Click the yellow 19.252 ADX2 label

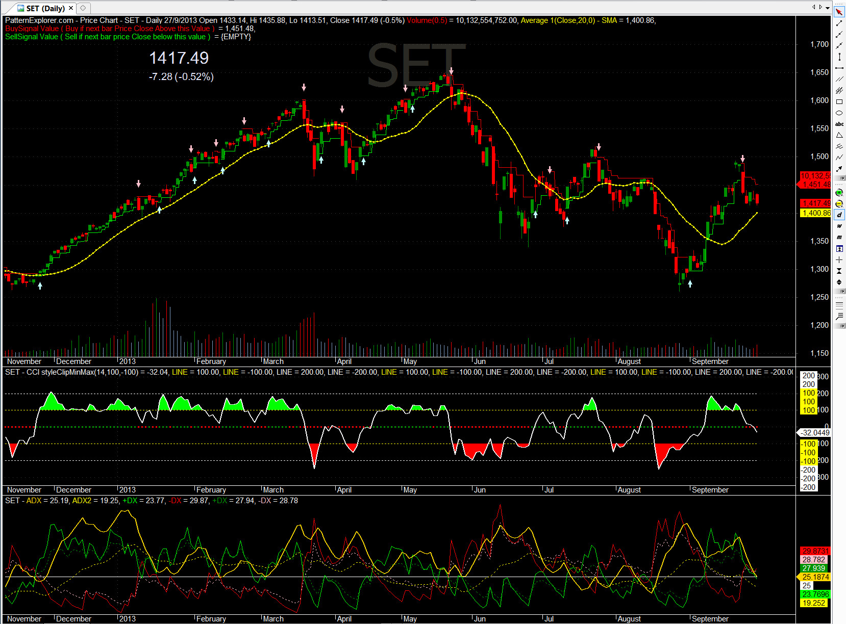click(x=813, y=603)
